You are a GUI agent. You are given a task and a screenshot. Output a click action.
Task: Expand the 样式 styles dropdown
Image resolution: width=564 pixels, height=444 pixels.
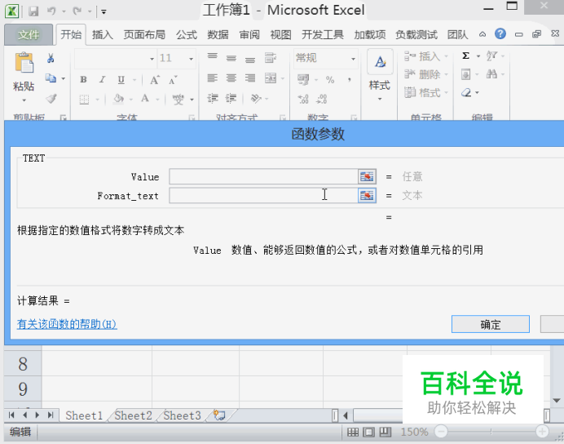point(380,99)
